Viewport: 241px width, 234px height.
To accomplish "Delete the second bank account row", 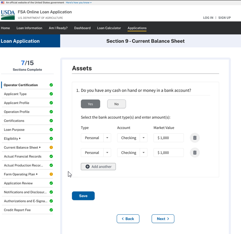I will point(195,153).
